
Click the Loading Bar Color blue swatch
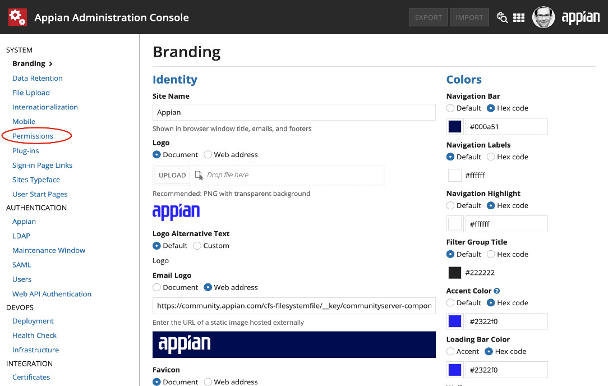point(455,370)
